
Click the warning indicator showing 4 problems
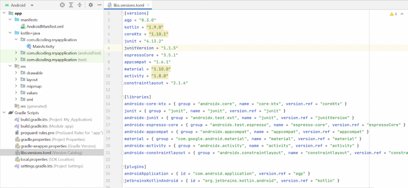click(393, 14)
